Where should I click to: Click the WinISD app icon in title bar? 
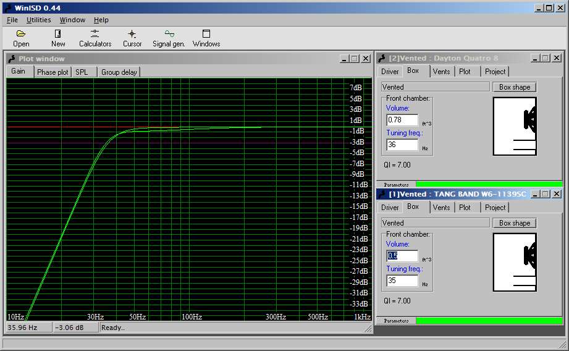[x=7, y=7]
